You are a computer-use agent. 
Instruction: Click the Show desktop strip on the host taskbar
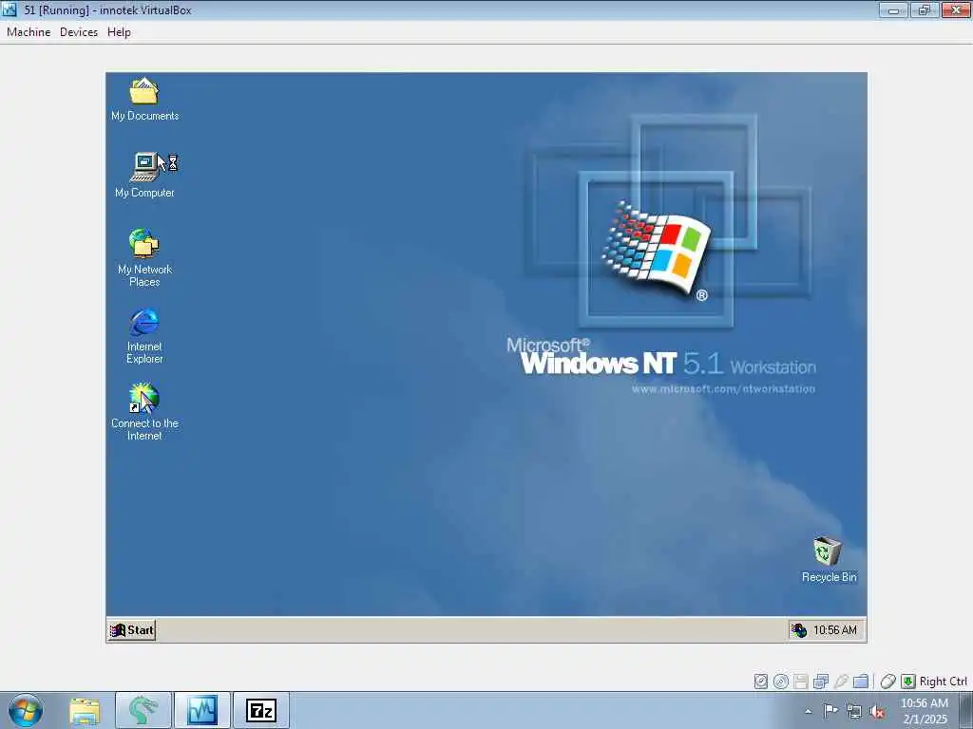tap(966, 710)
